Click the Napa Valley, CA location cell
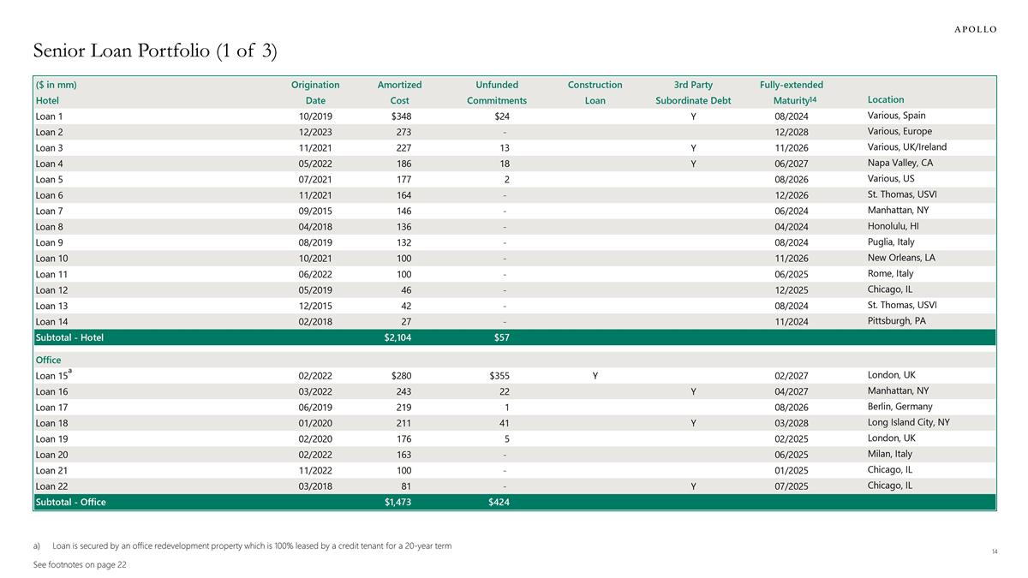Screen dimensions: 1028x578 [x=899, y=164]
